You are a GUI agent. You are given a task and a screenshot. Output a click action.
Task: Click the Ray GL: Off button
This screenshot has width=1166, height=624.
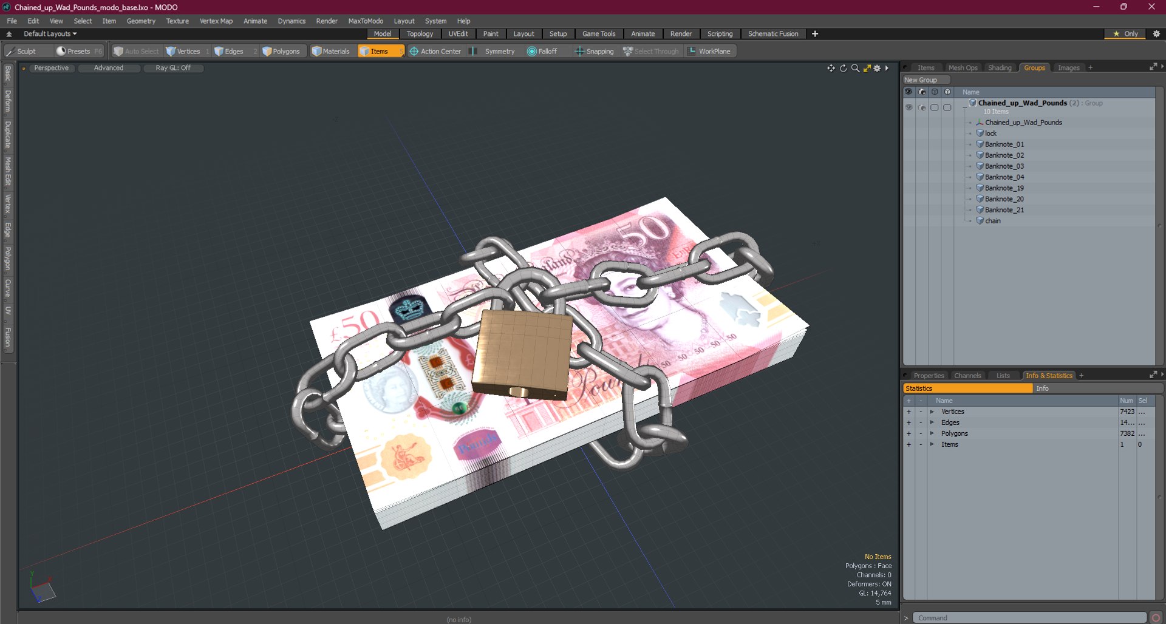173,68
